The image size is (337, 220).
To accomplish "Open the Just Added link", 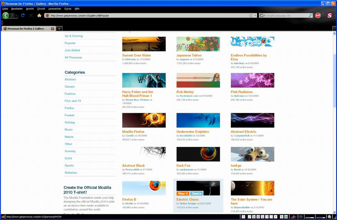I will (72, 50).
